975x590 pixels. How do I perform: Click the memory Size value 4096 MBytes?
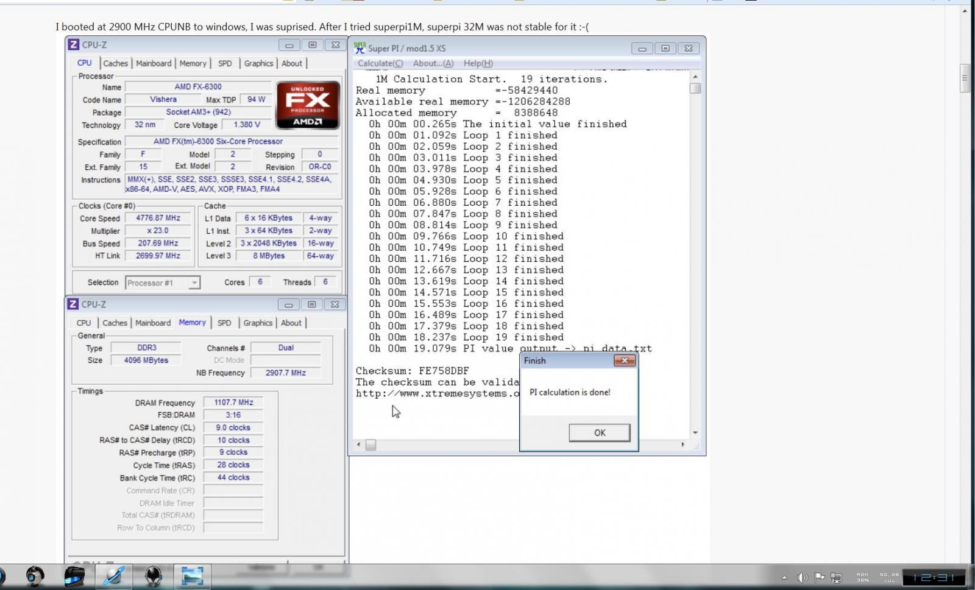point(146,360)
